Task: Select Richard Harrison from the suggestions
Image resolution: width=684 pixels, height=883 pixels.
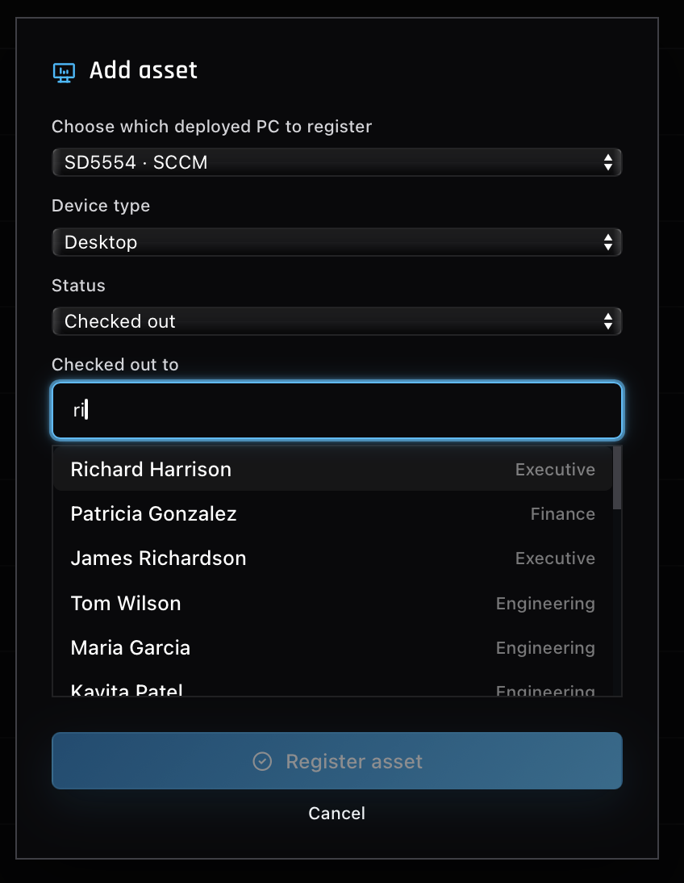Action: click(332, 469)
